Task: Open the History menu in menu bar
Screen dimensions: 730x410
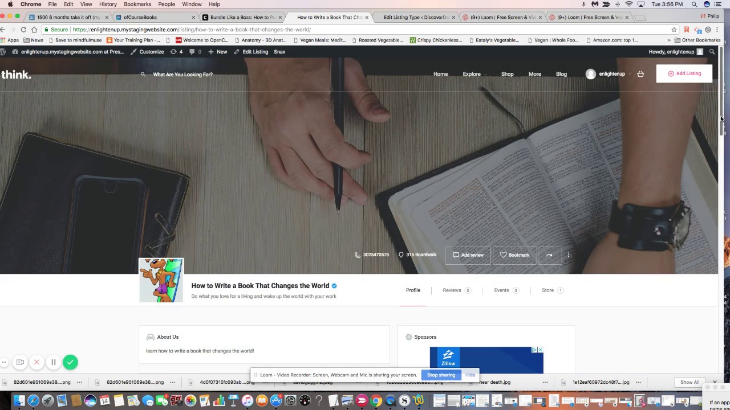Action: pos(108,4)
